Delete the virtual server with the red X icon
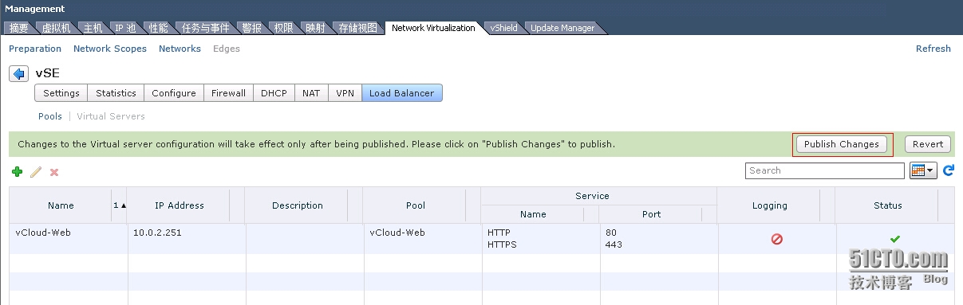 [54, 172]
